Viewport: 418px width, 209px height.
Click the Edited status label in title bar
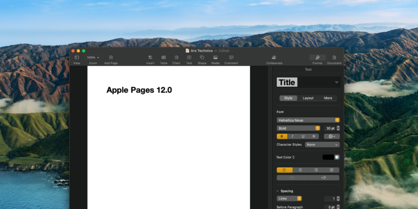224,51
